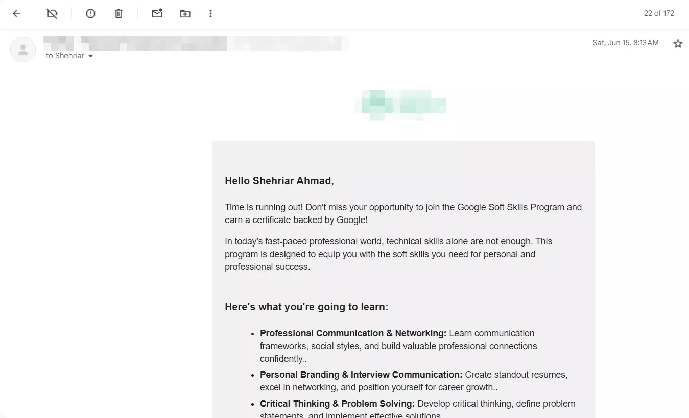Click the sender's profile avatar

22,50
